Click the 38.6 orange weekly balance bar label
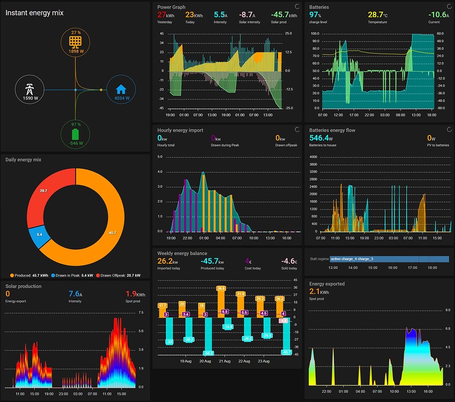Viewport: 455px width, 402px height. tap(221, 288)
